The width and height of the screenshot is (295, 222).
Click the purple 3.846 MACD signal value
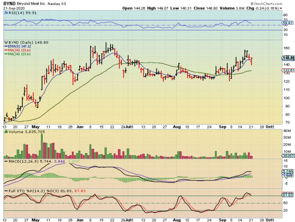[x=60, y=161]
